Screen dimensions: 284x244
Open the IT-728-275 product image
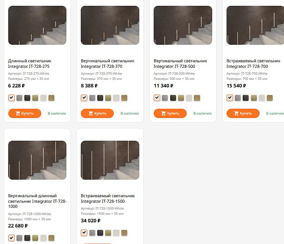point(37,25)
